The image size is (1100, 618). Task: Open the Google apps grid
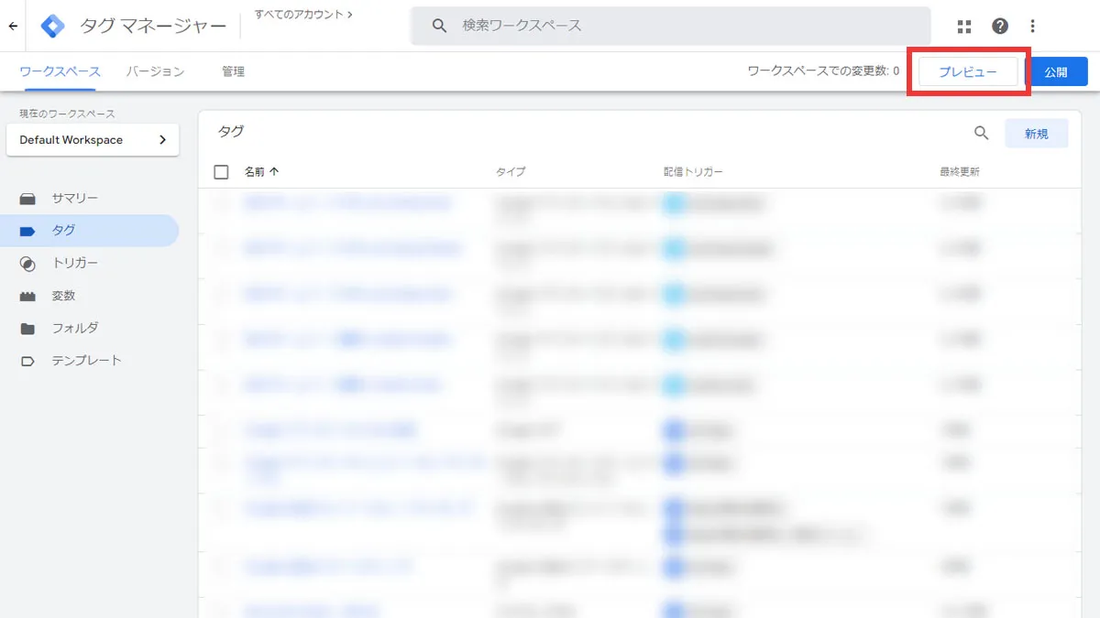(963, 26)
